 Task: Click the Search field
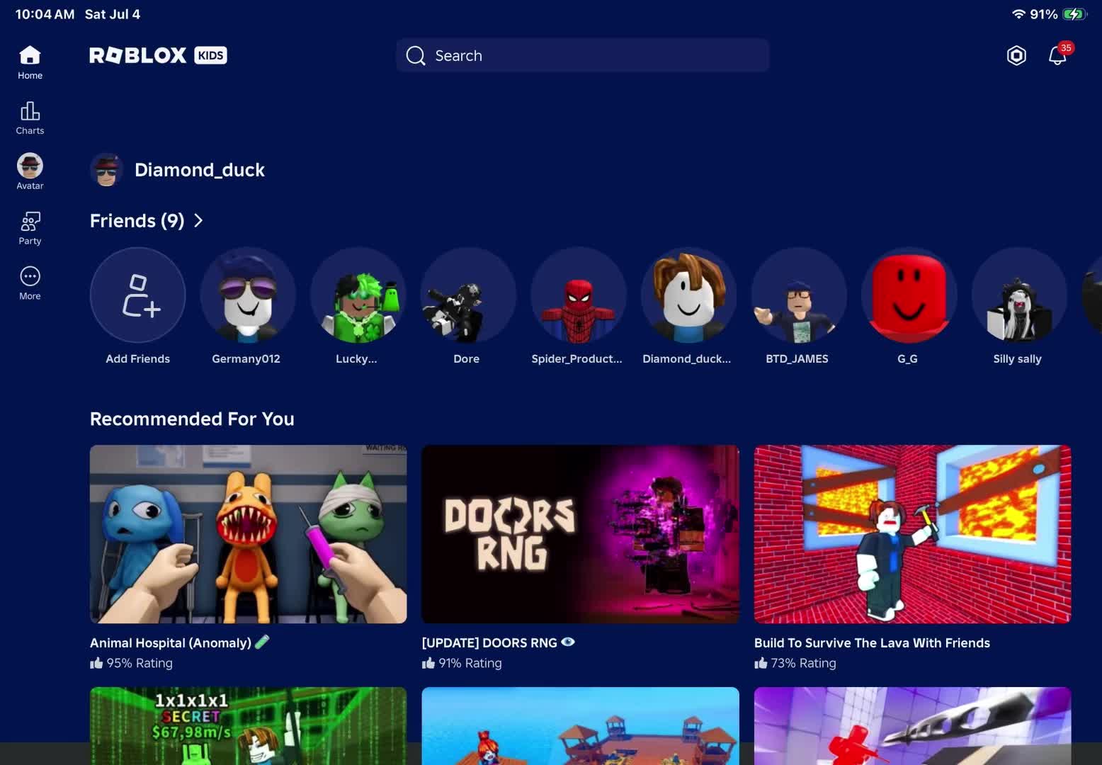click(582, 55)
